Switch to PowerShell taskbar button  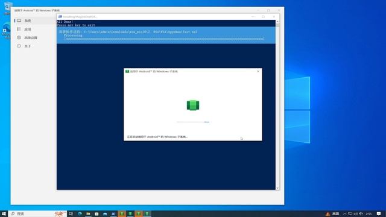point(113,214)
